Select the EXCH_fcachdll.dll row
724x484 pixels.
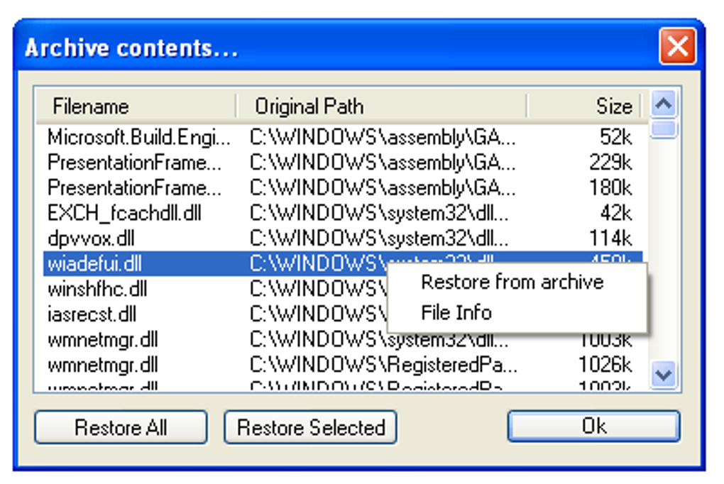[x=124, y=214]
